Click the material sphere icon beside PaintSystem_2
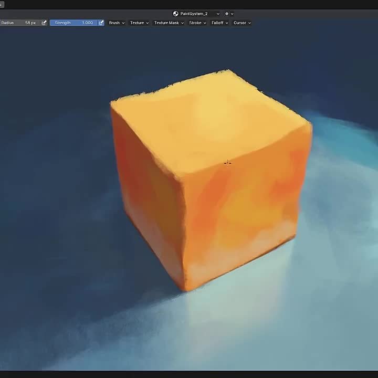 (175, 14)
